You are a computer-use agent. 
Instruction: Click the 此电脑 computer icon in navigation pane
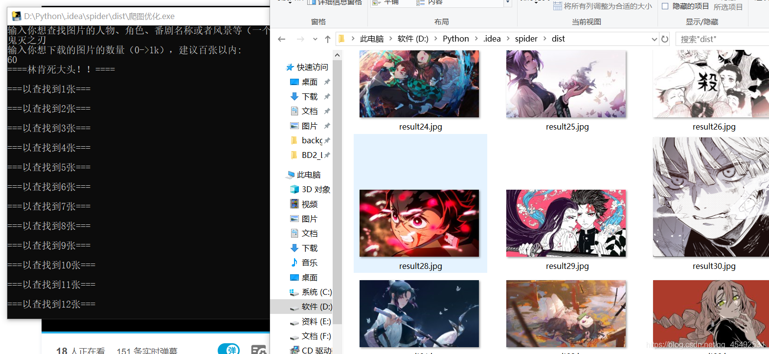(291, 175)
